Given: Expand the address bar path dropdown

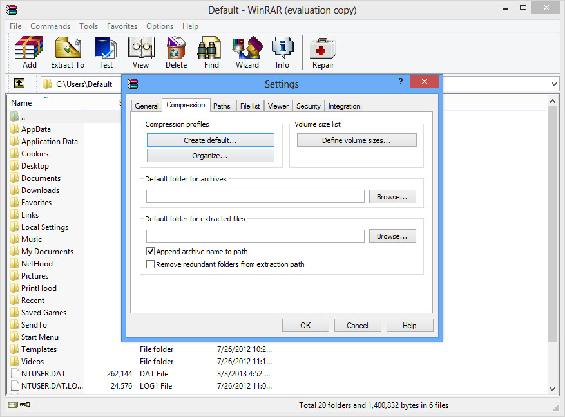Looking at the screenshot, I should [x=554, y=84].
